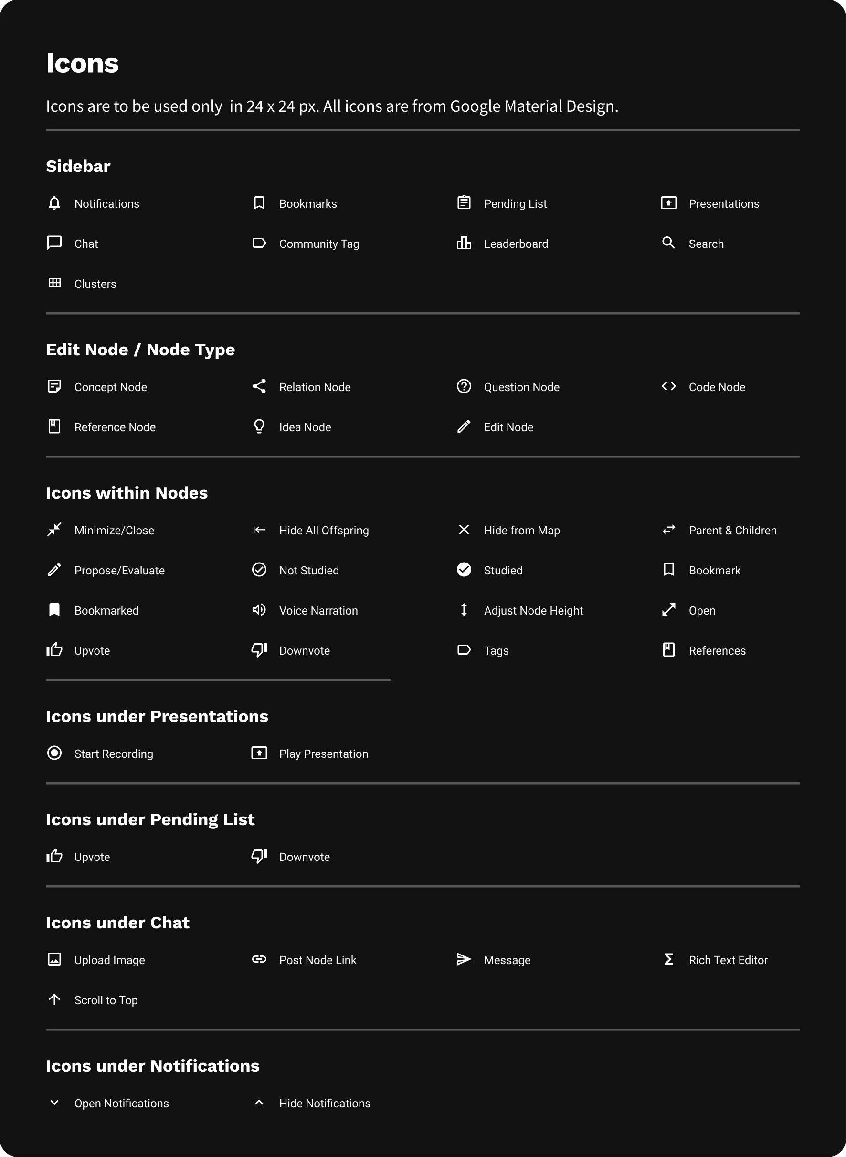Choose the Relation Node share icon

pyautogui.click(x=259, y=386)
